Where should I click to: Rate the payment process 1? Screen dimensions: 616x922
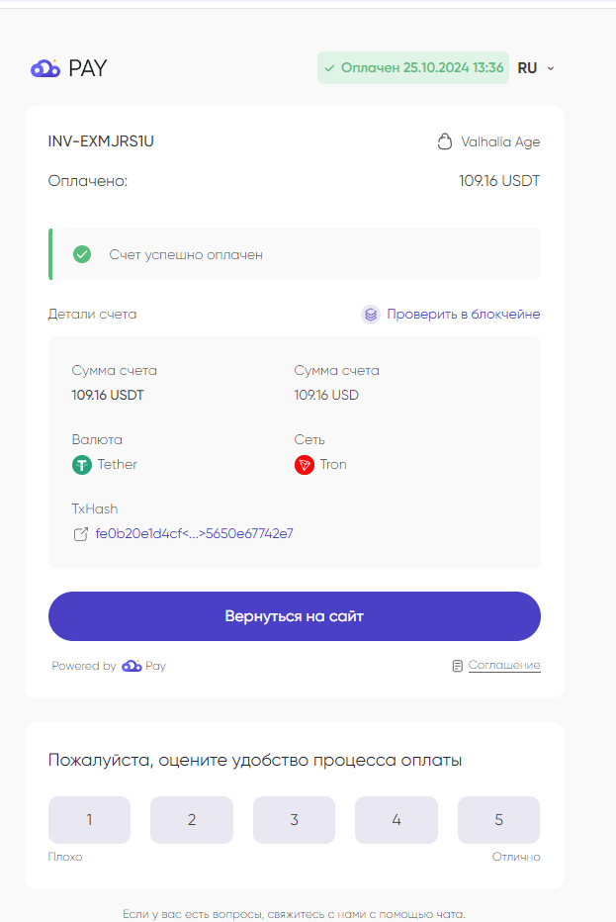89,819
